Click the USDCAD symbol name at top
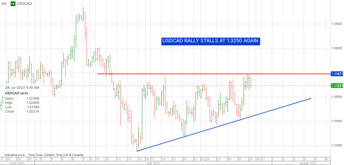 (26, 4)
